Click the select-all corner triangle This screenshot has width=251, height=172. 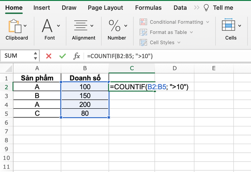tap(9, 68)
